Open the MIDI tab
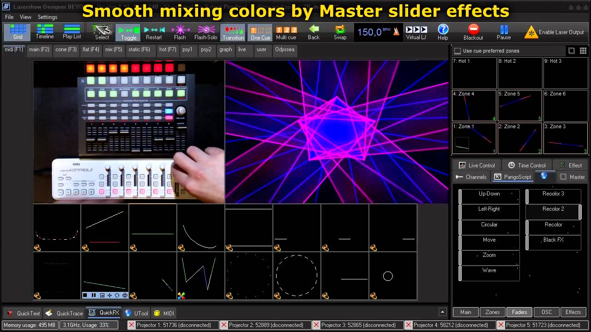The width and height of the screenshot is (591, 332). [164, 313]
